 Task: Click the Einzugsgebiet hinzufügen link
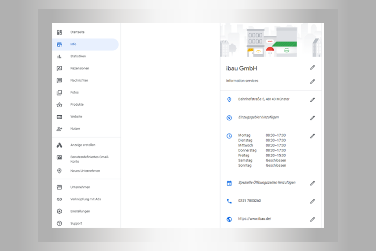click(259, 117)
